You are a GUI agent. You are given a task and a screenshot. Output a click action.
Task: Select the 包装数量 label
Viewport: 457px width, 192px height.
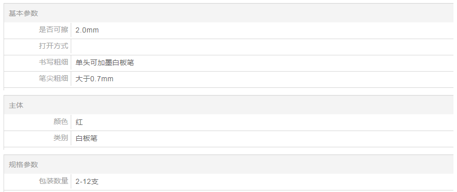(x=53, y=181)
